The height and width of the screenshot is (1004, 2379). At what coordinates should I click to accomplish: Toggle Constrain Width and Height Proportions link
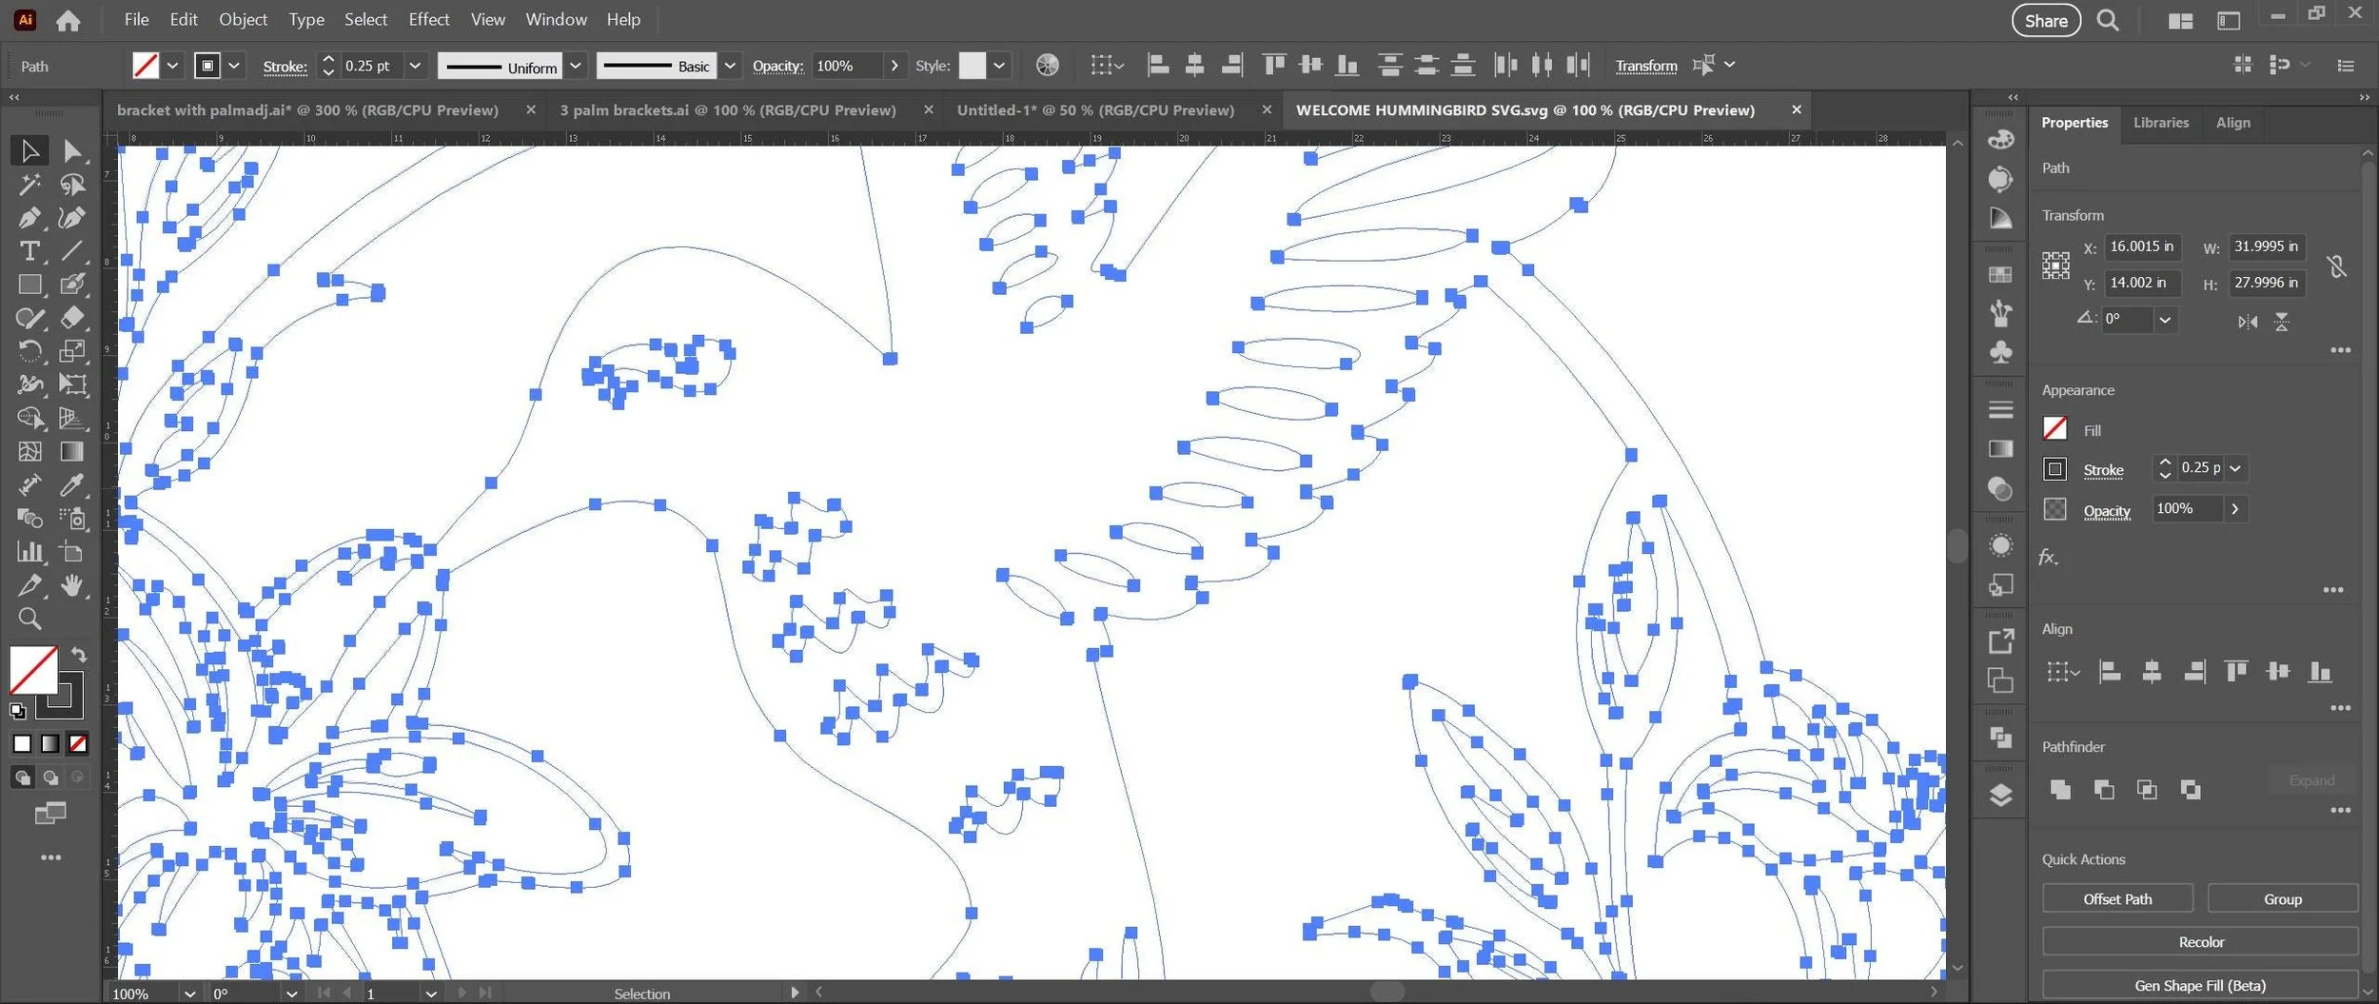(2336, 266)
